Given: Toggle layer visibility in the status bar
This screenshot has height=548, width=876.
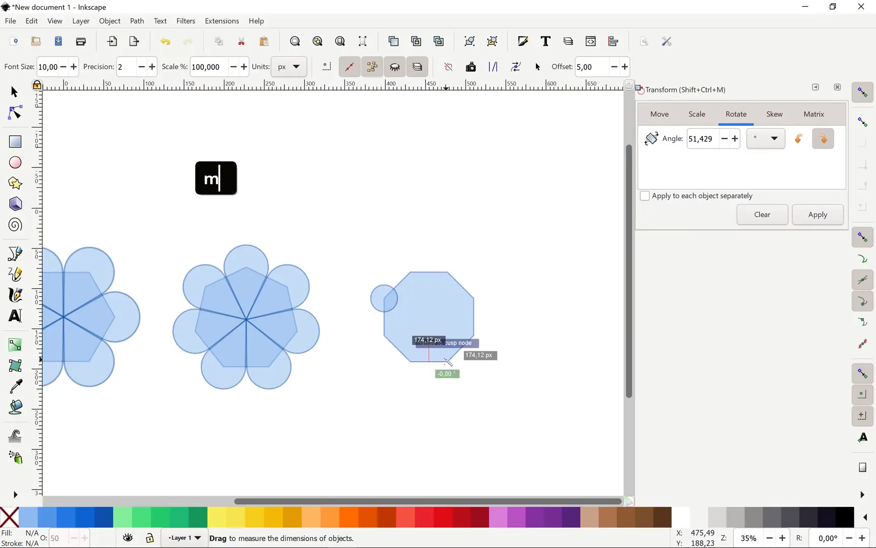Looking at the screenshot, I should (x=128, y=538).
